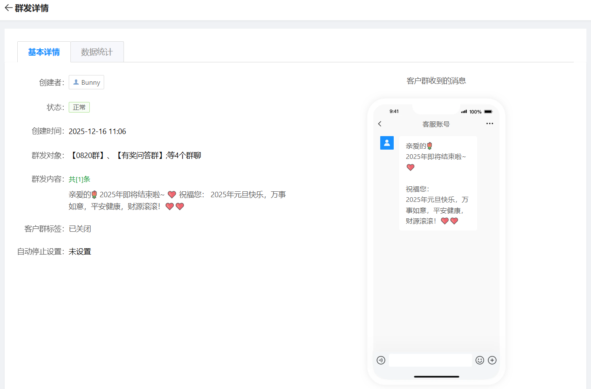Open the emoji smiley picker icon

tap(480, 360)
